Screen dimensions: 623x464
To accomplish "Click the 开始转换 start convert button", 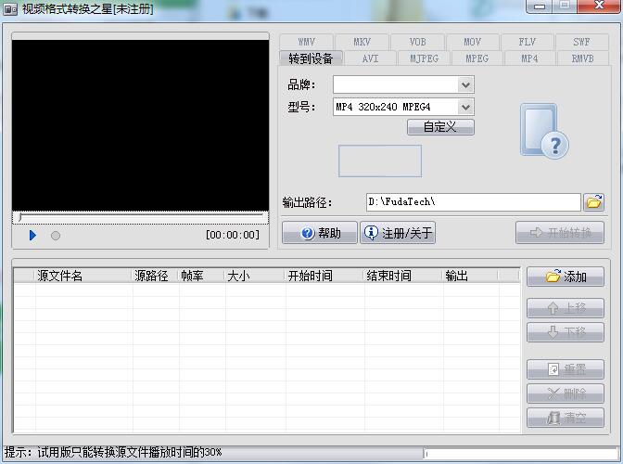I will pos(560,233).
